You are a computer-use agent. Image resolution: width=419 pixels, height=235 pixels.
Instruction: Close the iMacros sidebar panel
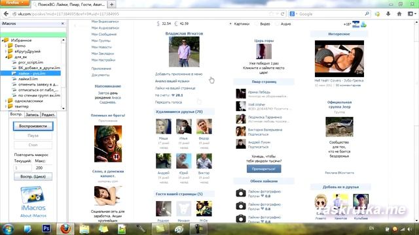pos(63,23)
